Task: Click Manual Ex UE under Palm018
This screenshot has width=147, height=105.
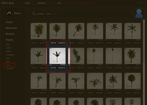Action: point(137,93)
